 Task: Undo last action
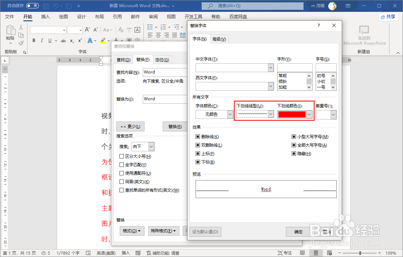point(56,6)
